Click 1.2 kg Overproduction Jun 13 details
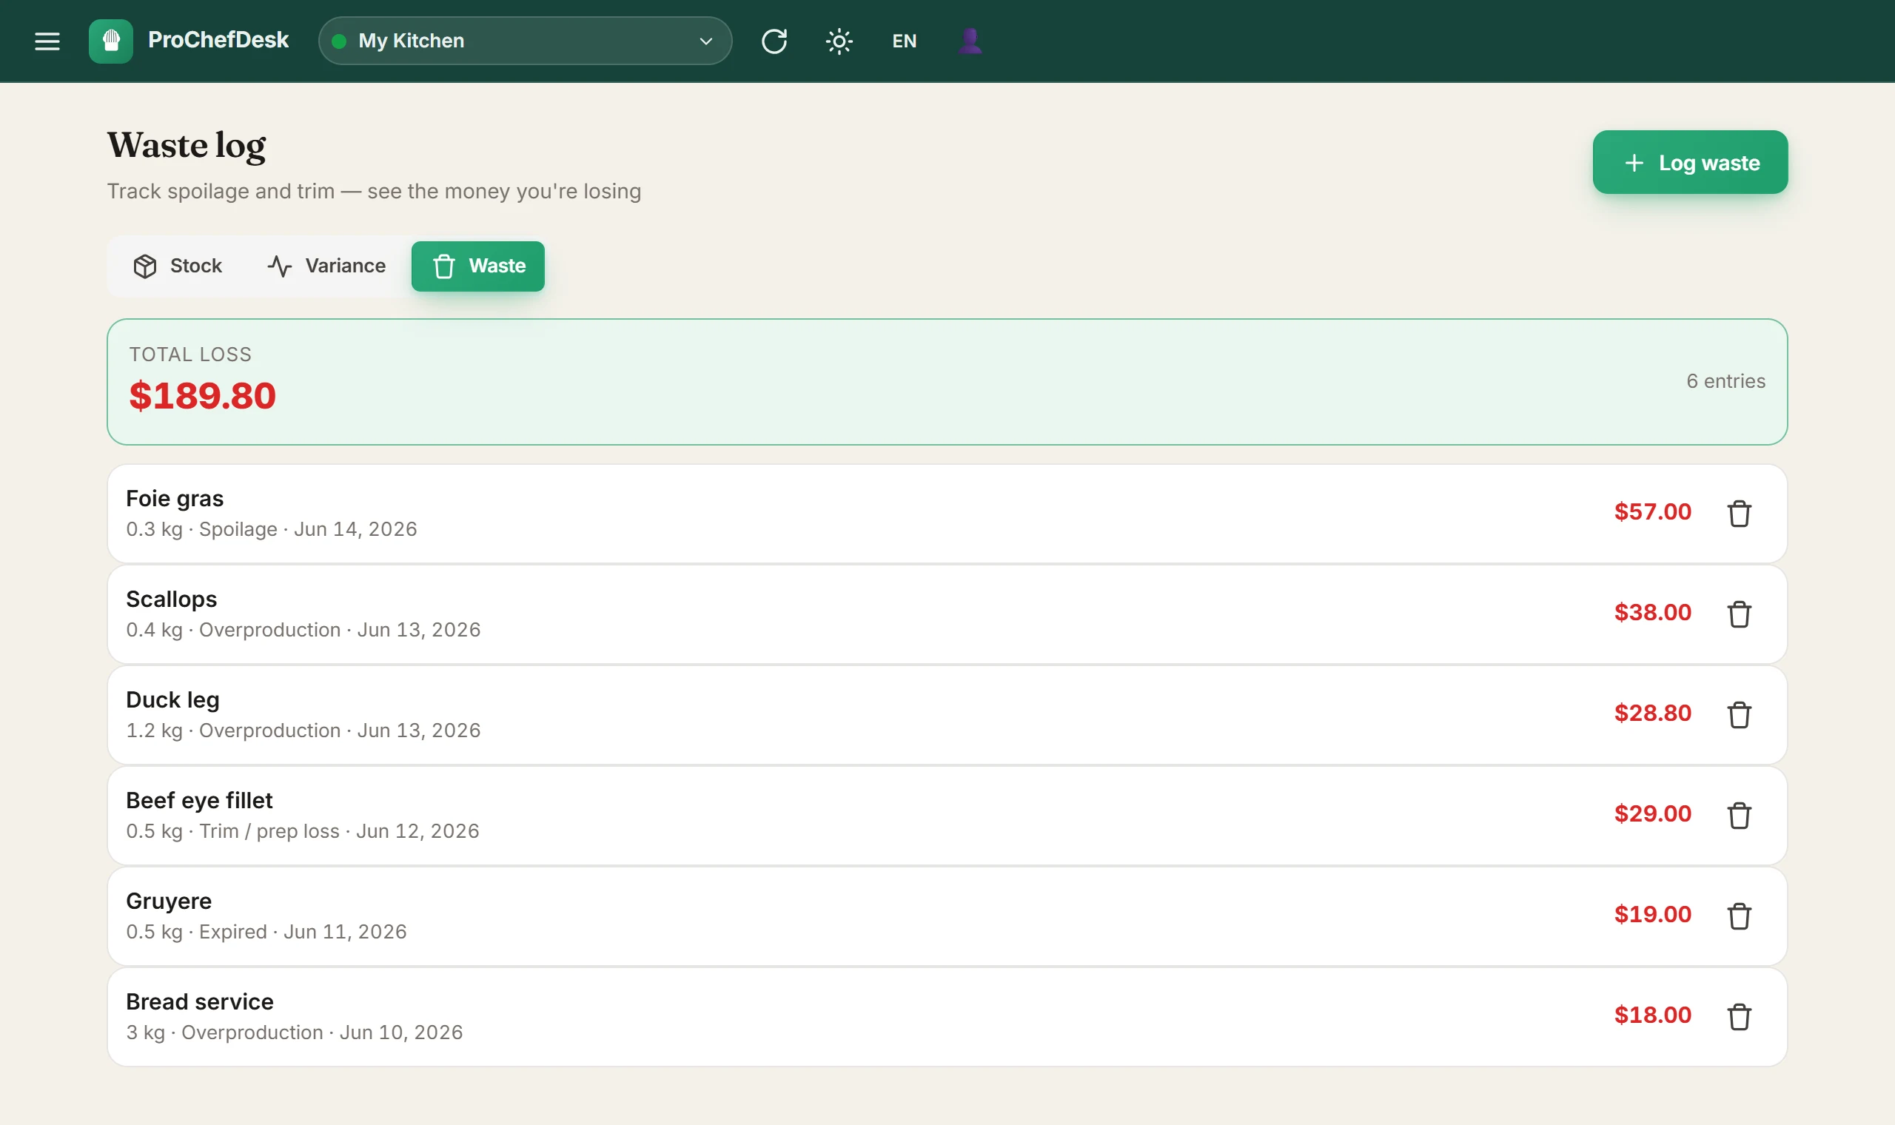 point(303,731)
